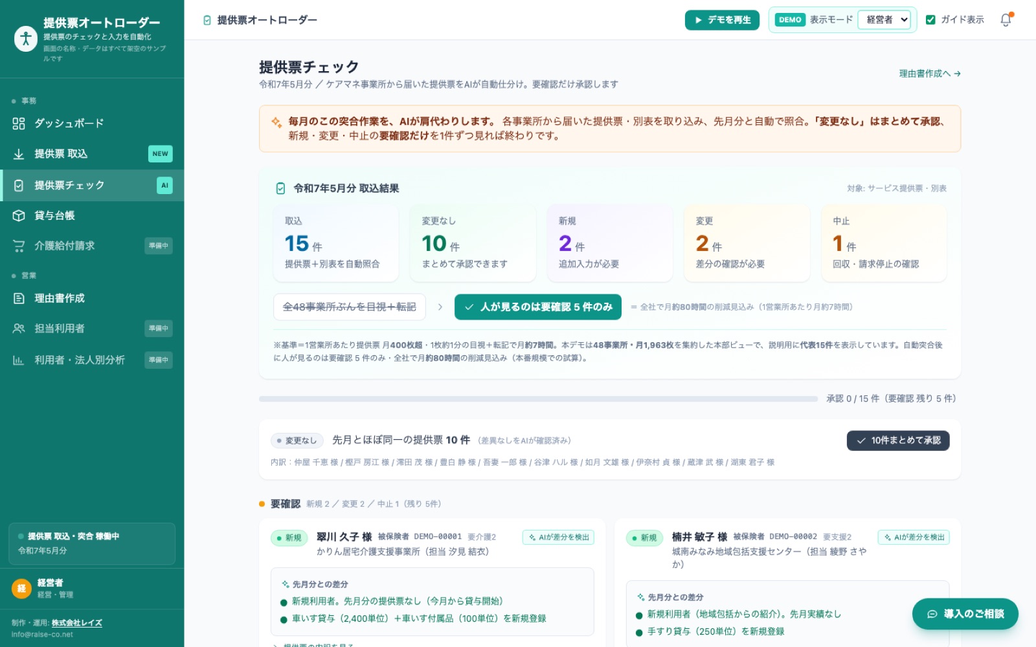Click 準備中 badge beside 介護給付請求
Screen dimensions: 1036x647
point(159,246)
